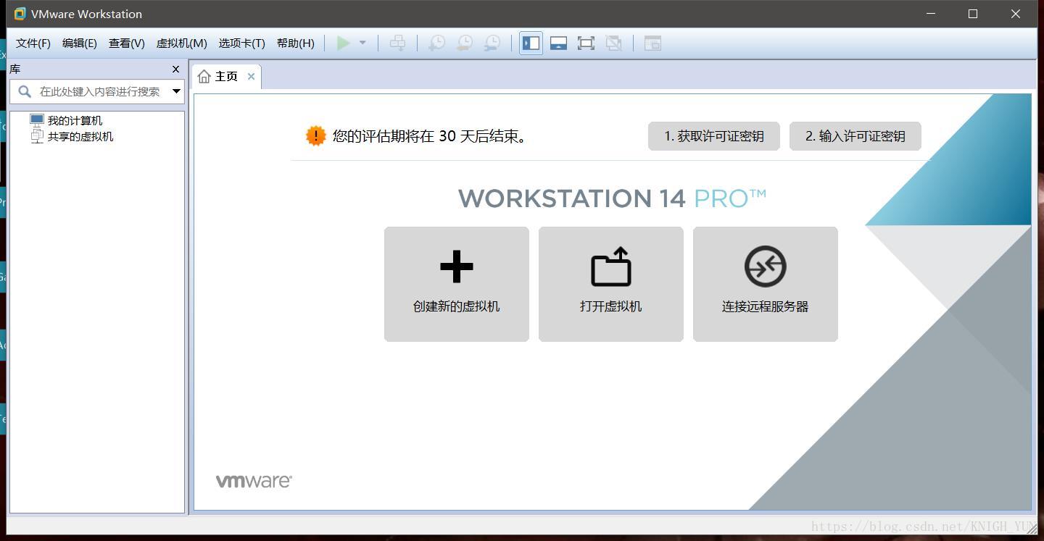Click 1. 获取许可证密钥 button

pos(714,136)
